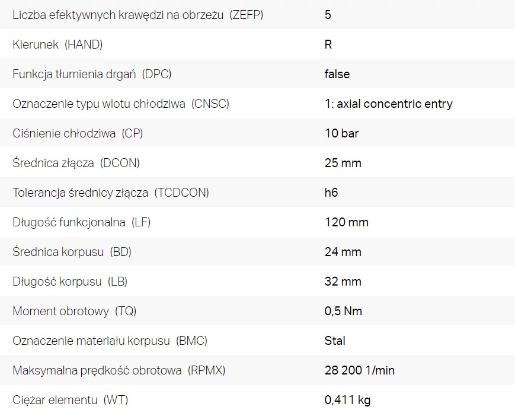Screen dimensions: 515x413
Task: Click the 24 mm body diameter value
Action: tap(343, 252)
